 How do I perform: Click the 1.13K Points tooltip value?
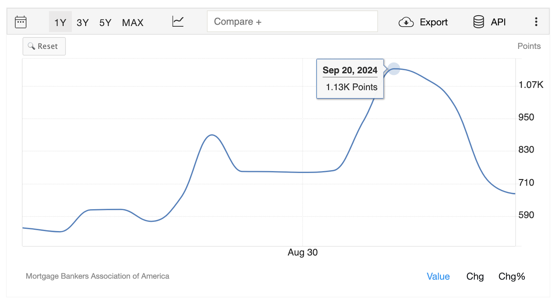click(x=351, y=87)
